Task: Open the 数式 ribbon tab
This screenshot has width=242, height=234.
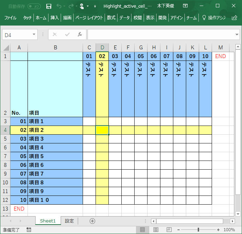Action: (x=111, y=18)
